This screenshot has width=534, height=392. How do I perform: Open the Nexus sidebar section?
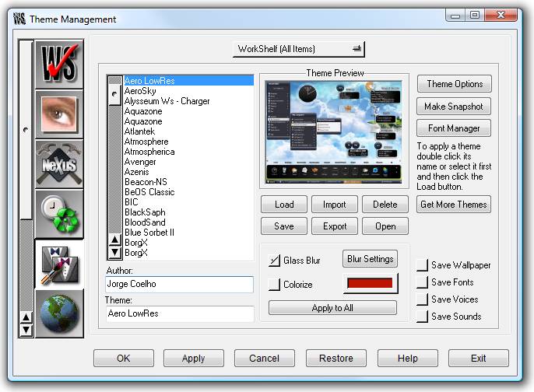pos(59,164)
